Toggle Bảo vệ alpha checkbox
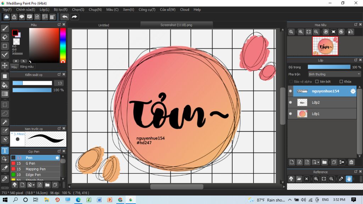Viewport: 363px width, 204px height. pos(291,82)
